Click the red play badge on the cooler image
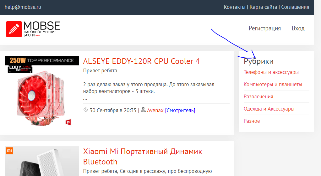 click(x=68, y=122)
